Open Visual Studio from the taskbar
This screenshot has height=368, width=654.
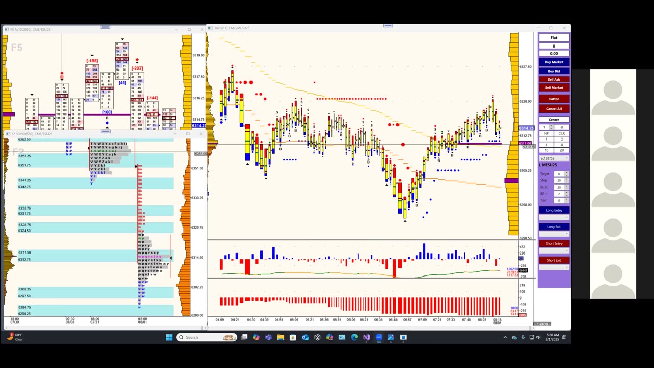pos(366,337)
